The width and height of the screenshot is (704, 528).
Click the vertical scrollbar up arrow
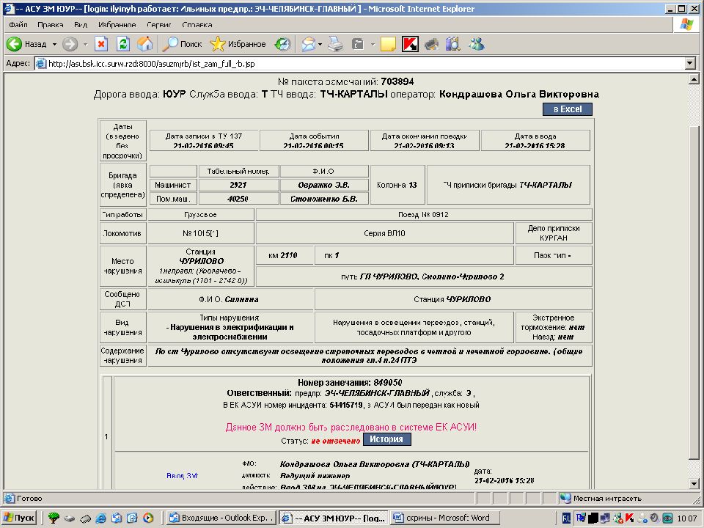694,79
